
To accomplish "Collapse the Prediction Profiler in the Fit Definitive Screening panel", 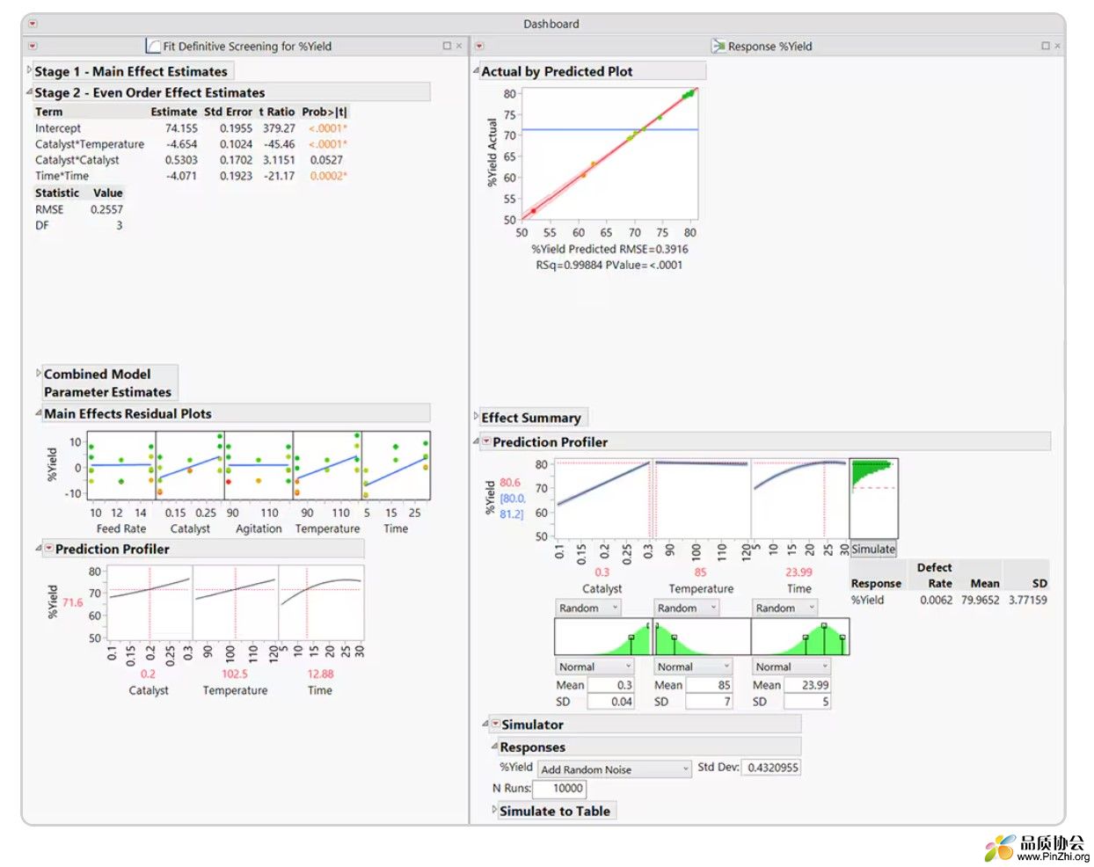I will tap(39, 548).
